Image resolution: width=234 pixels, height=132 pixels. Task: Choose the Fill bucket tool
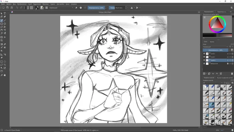coord(1,51)
